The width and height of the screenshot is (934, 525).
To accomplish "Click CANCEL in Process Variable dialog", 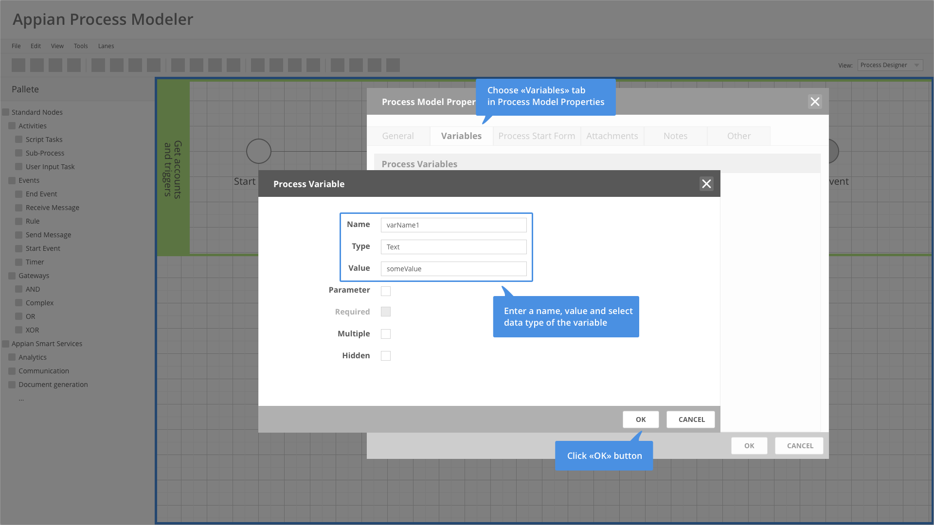I will [691, 420].
